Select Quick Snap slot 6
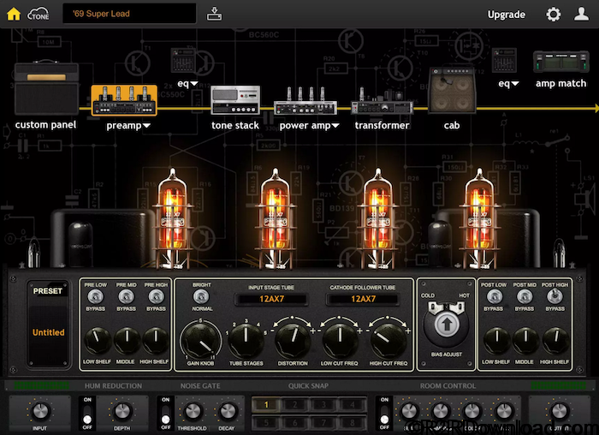The image size is (599, 435). 295,422
